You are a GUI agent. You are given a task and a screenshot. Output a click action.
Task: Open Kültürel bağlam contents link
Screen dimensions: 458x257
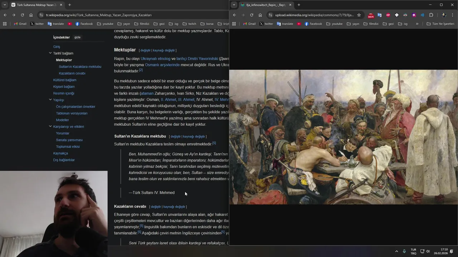pyautogui.click(x=65, y=80)
